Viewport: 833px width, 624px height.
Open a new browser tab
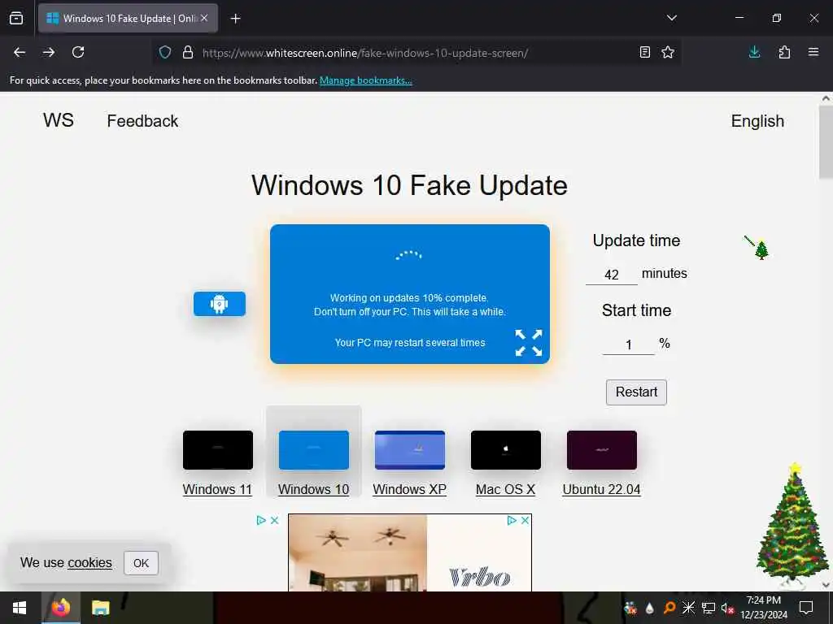235,19
